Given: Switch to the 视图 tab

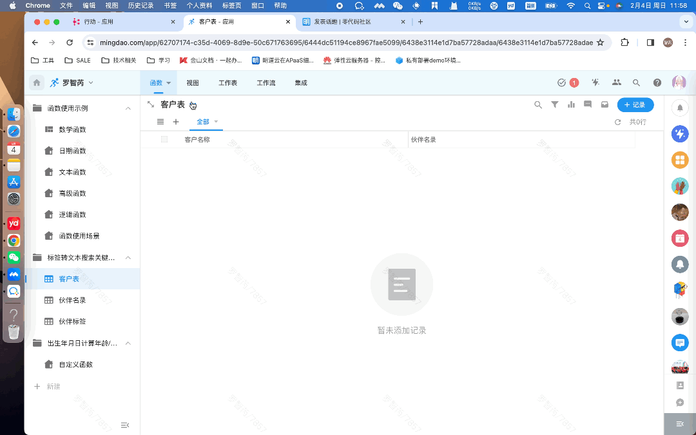Looking at the screenshot, I should (x=193, y=83).
